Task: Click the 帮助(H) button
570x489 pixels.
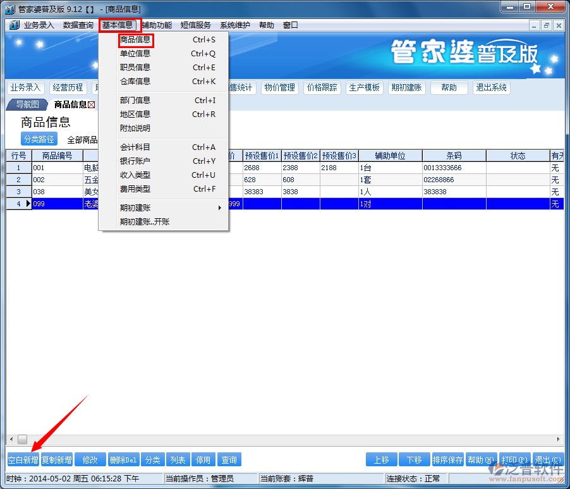Action: click(481, 460)
